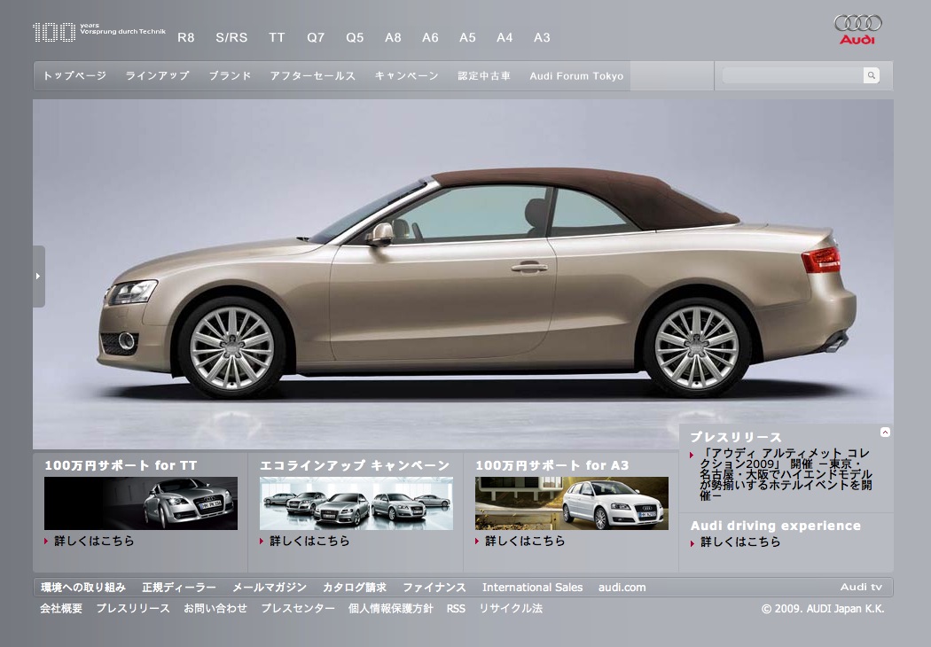Image resolution: width=931 pixels, height=647 pixels.
Task: Open the ラインアップ navigation item
Action: point(157,76)
